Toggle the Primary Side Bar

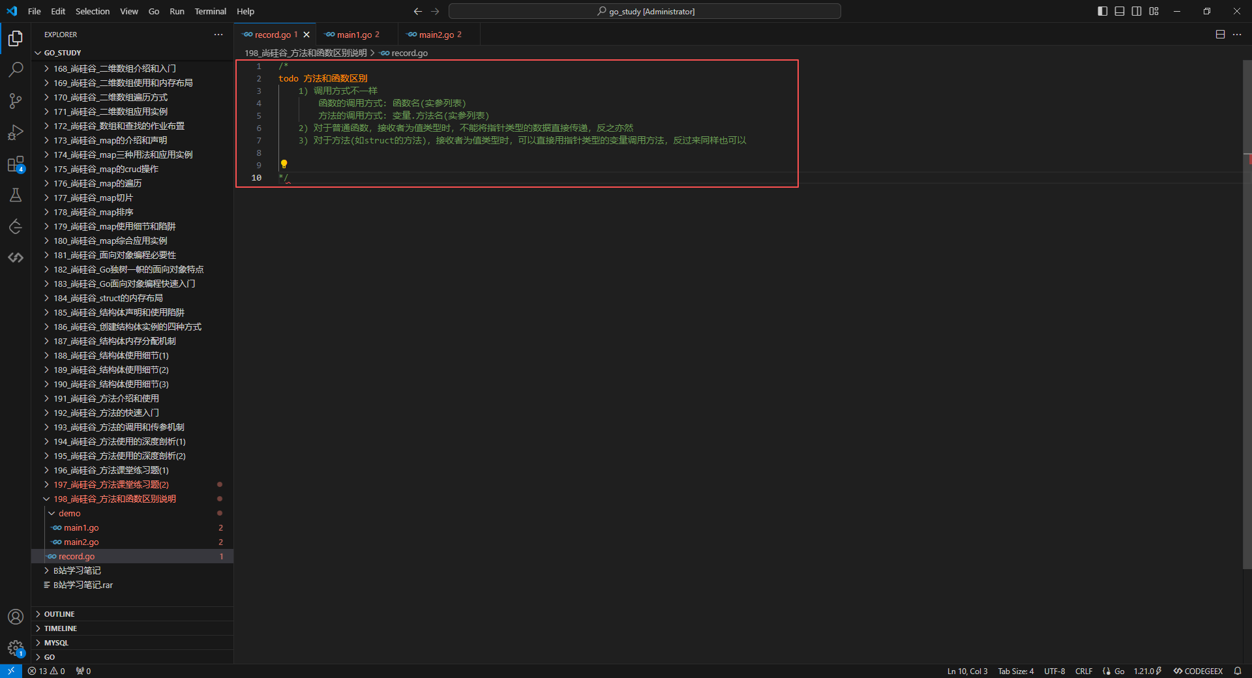click(1103, 11)
